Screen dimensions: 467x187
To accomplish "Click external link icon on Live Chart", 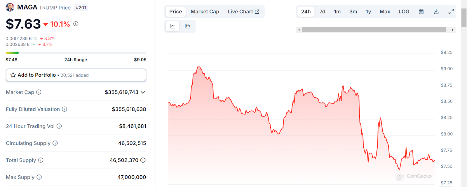I will coord(257,12).
